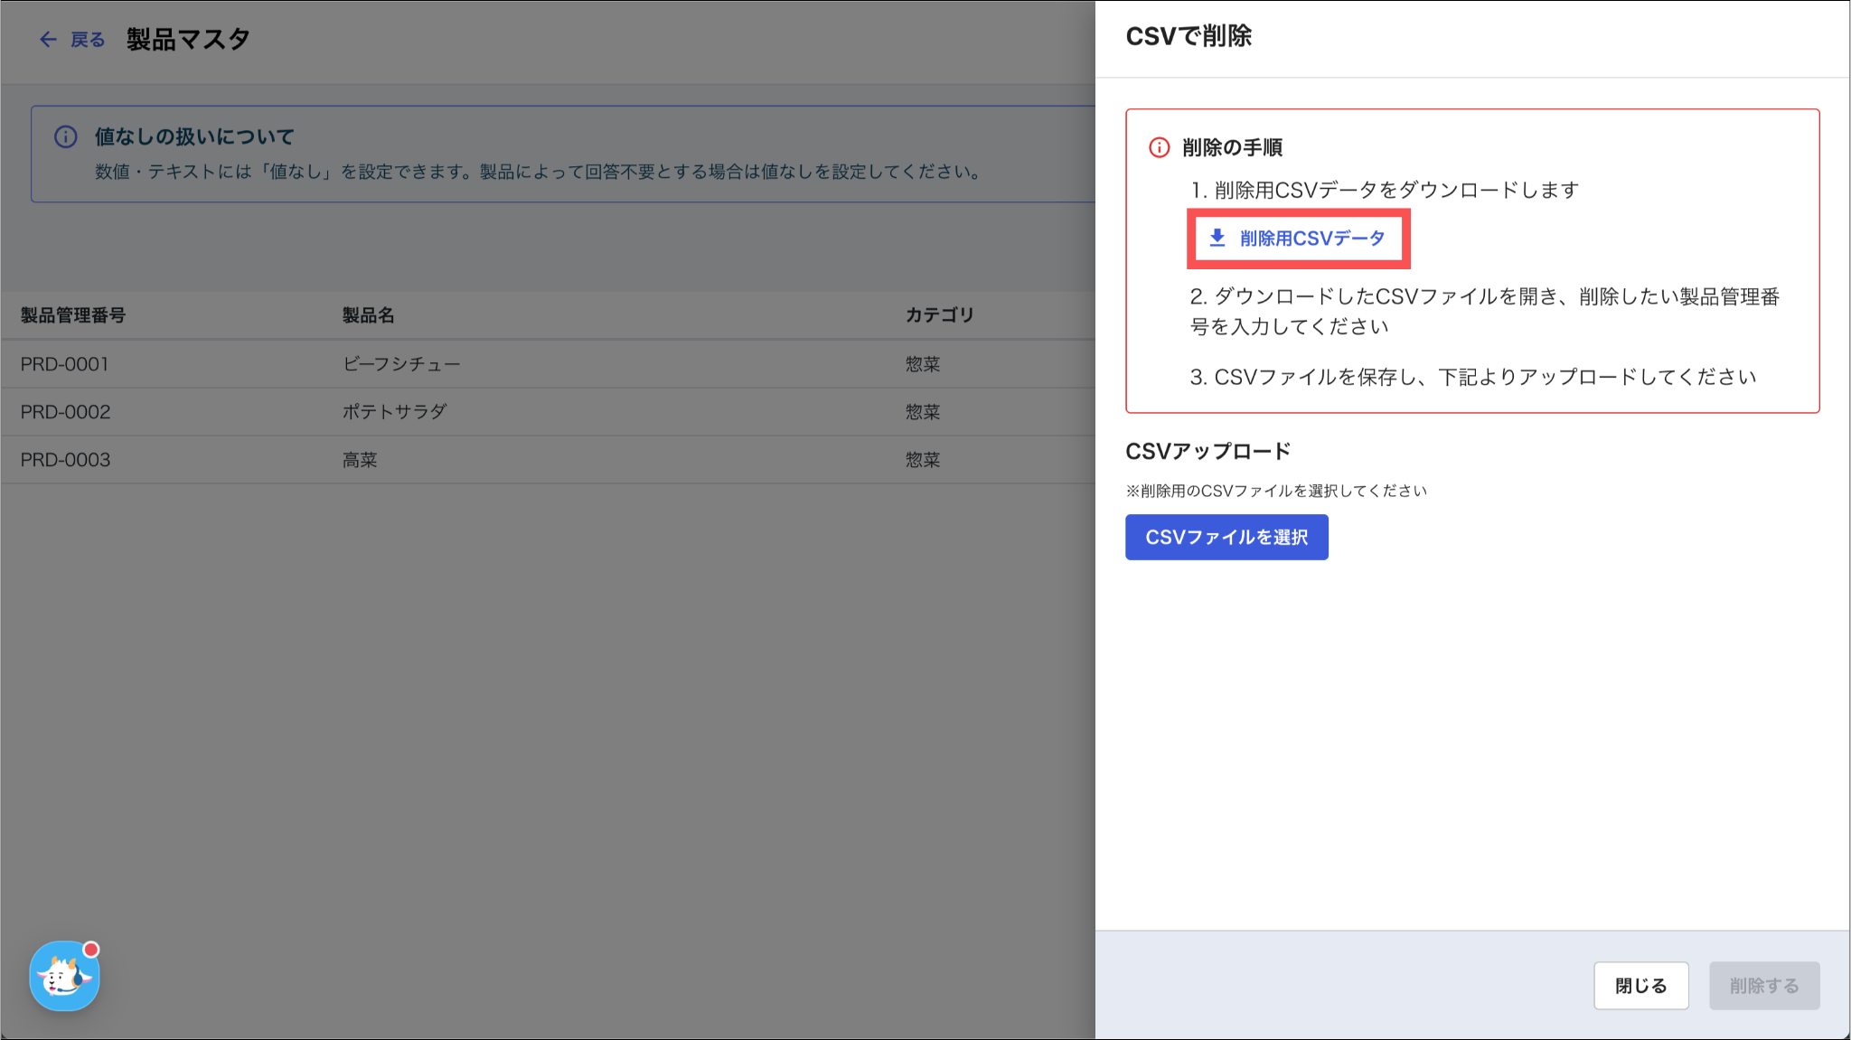Click the 製品管理番号 column header
Image resolution: width=1851 pixels, height=1040 pixels.
coord(73,315)
